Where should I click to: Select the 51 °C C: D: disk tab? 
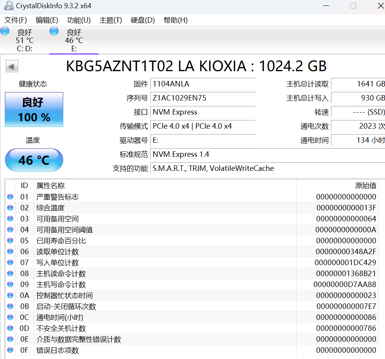tap(25, 40)
